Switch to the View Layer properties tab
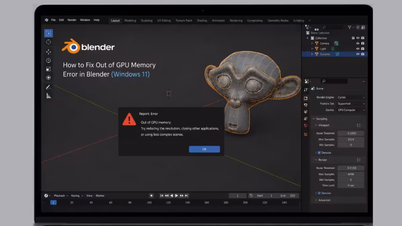Viewport: 402px width, 226px height. pyautogui.click(x=305, y=112)
